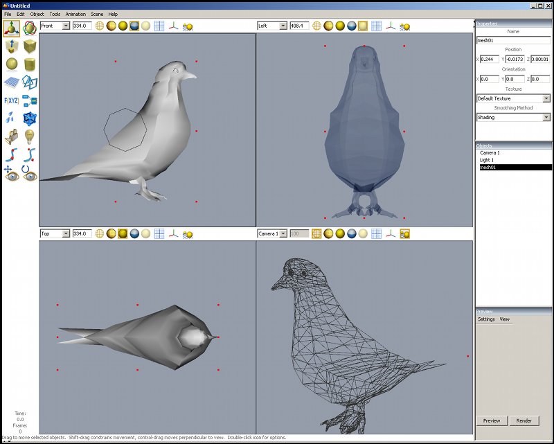
Task: Select the Rotate object tool
Action: [30, 28]
